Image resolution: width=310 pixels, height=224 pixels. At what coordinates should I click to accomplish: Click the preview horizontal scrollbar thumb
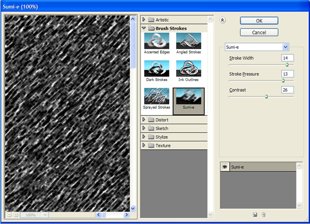[x=104, y=215]
